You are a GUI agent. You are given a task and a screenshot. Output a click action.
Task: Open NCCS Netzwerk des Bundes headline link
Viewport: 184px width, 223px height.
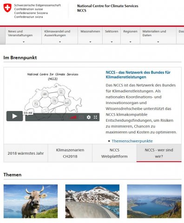[x=138, y=75]
